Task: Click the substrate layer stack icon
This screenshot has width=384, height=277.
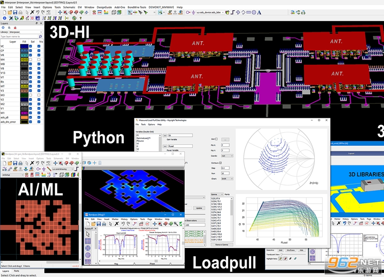Action: coord(106,12)
